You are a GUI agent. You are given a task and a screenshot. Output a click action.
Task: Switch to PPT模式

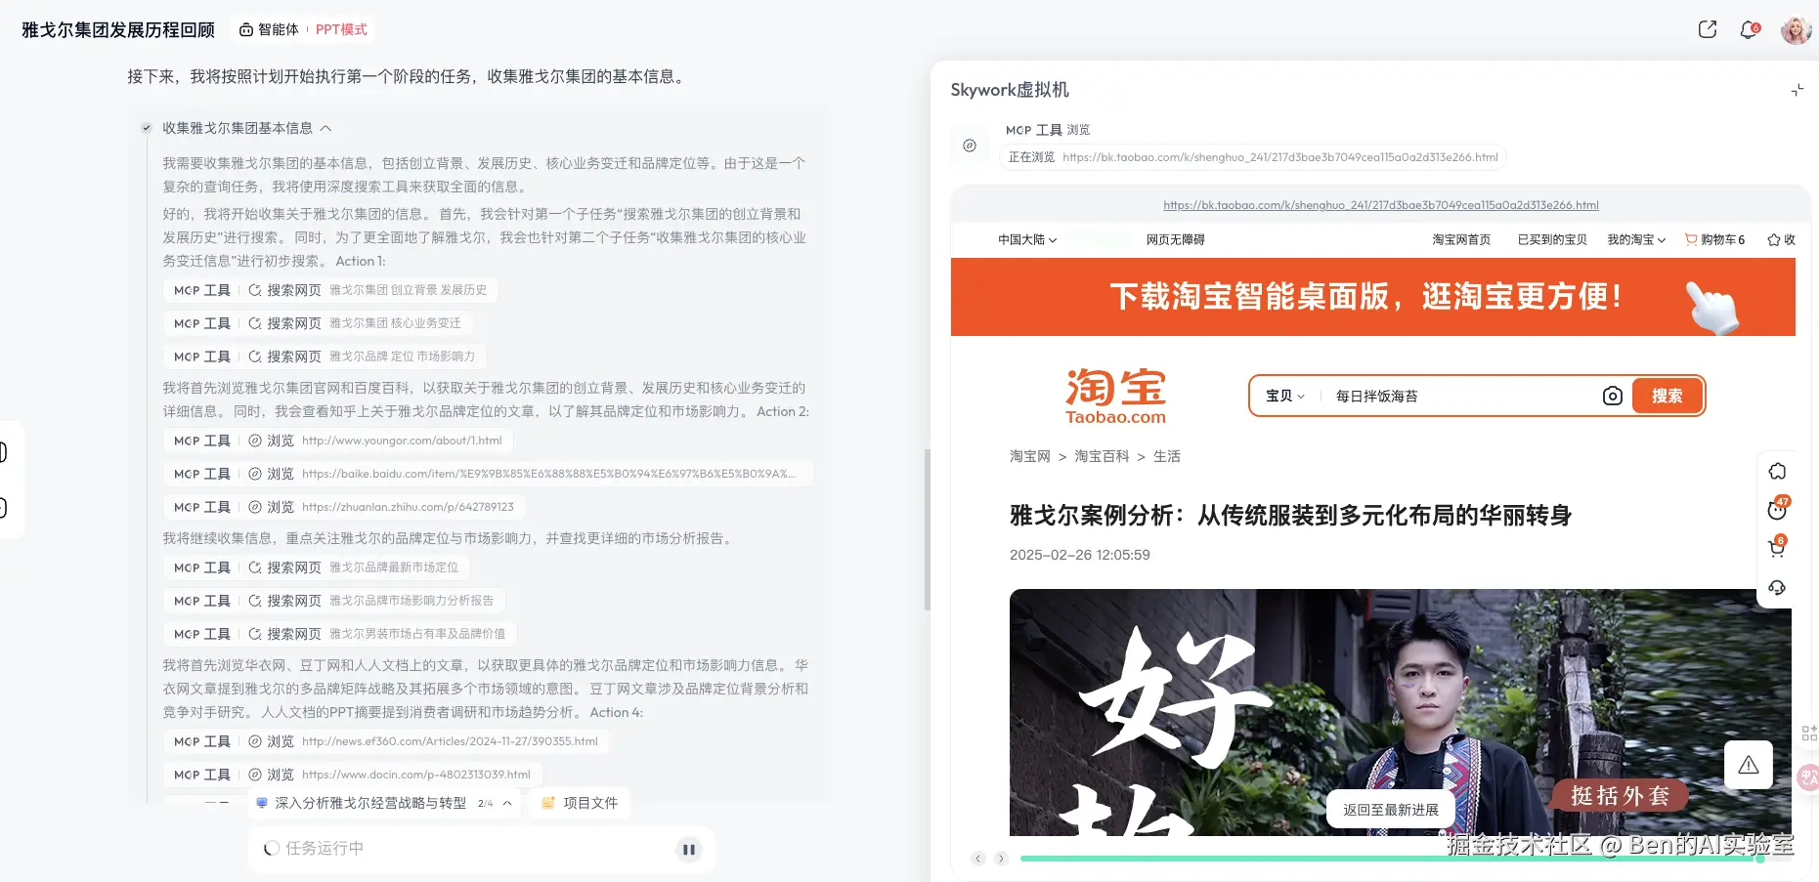click(341, 30)
